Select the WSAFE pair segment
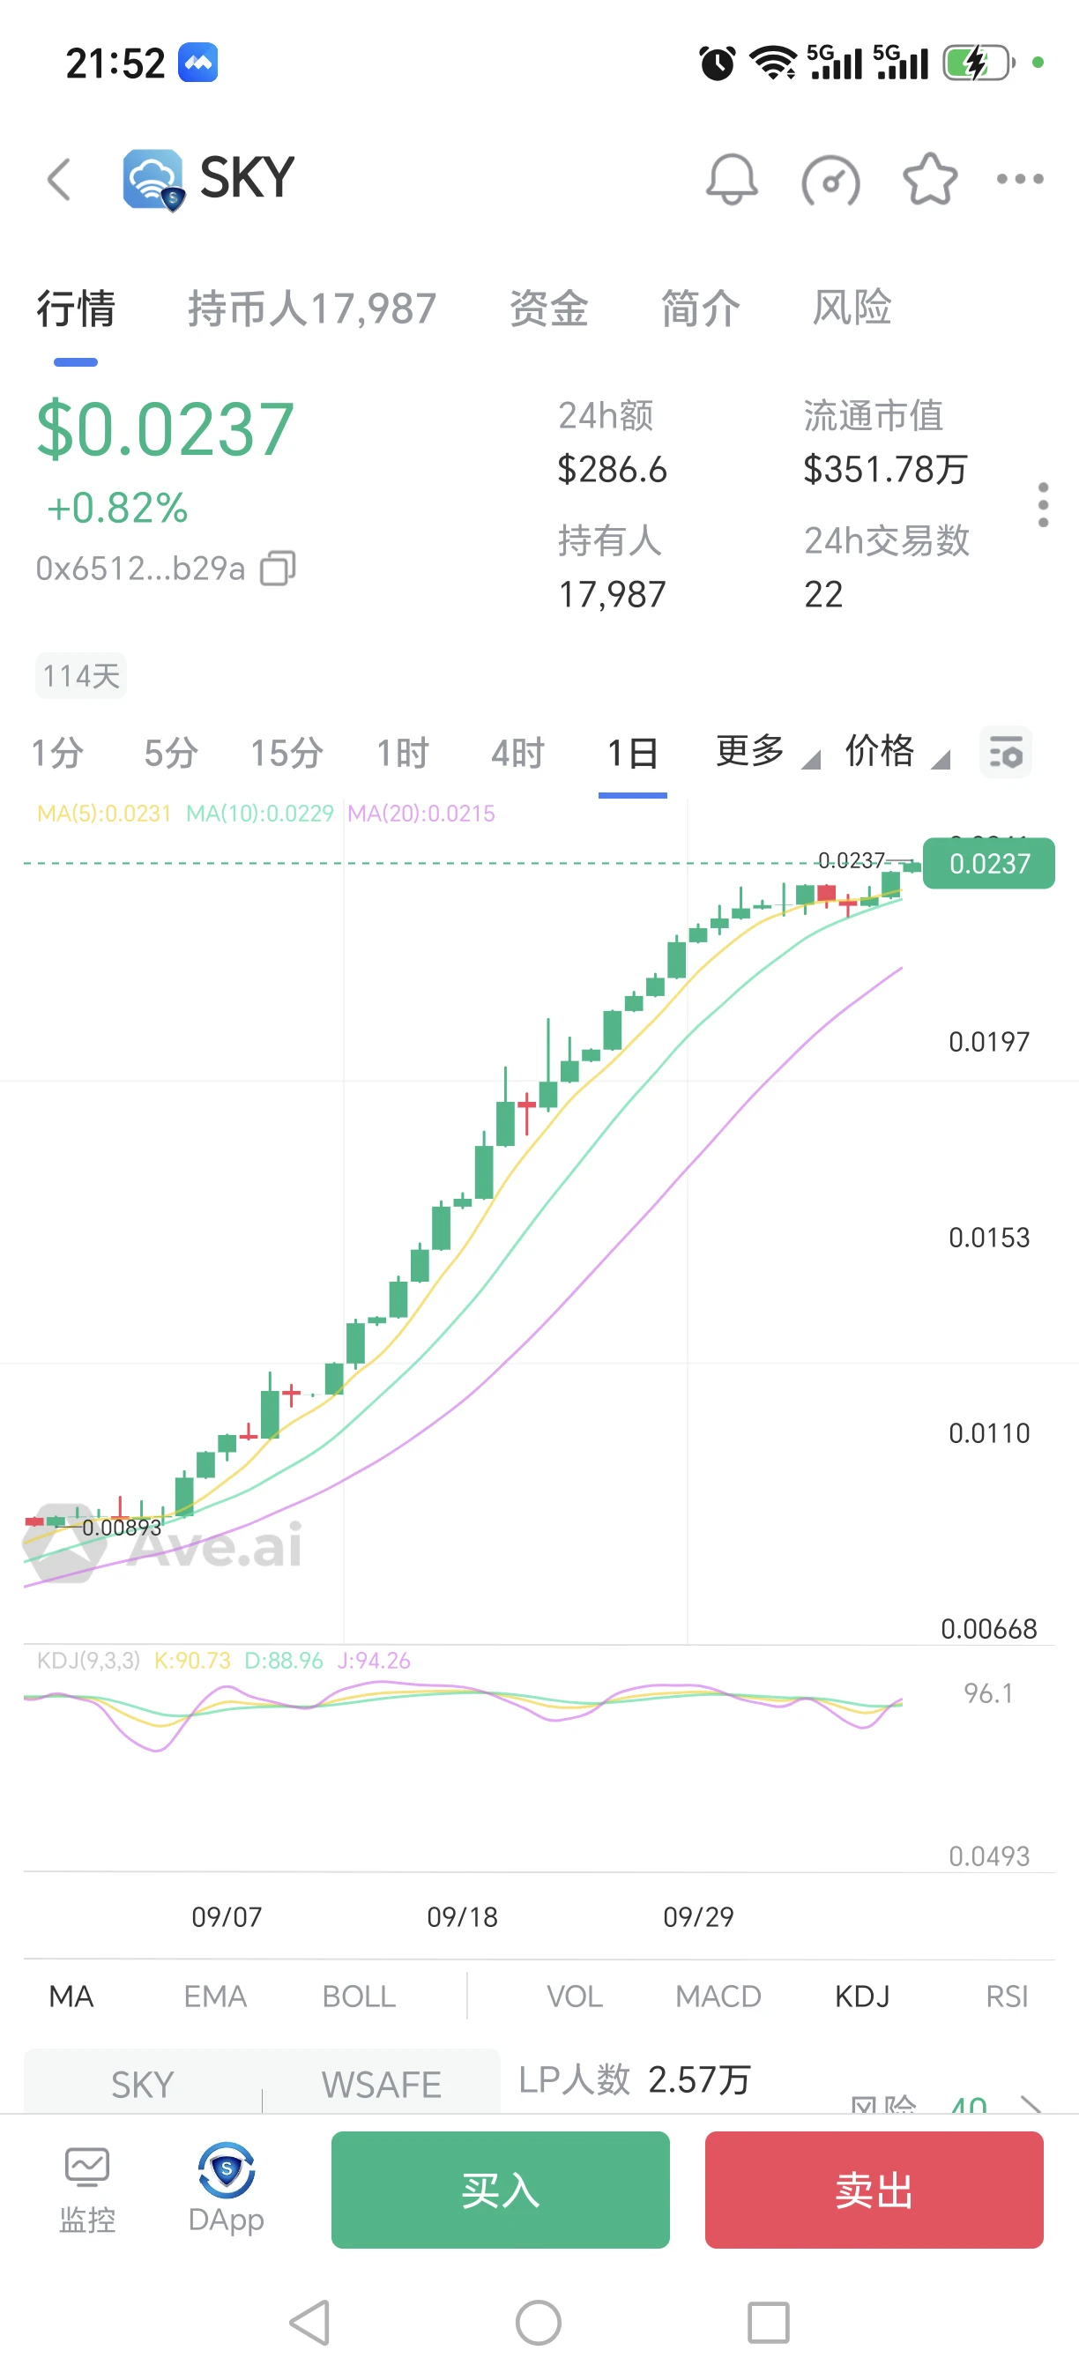This screenshot has height=2380, width=1079. pyautogui.click(x=381, y=2085)
